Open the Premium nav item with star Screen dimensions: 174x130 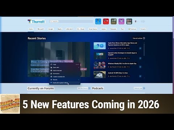tap(132, 29)
